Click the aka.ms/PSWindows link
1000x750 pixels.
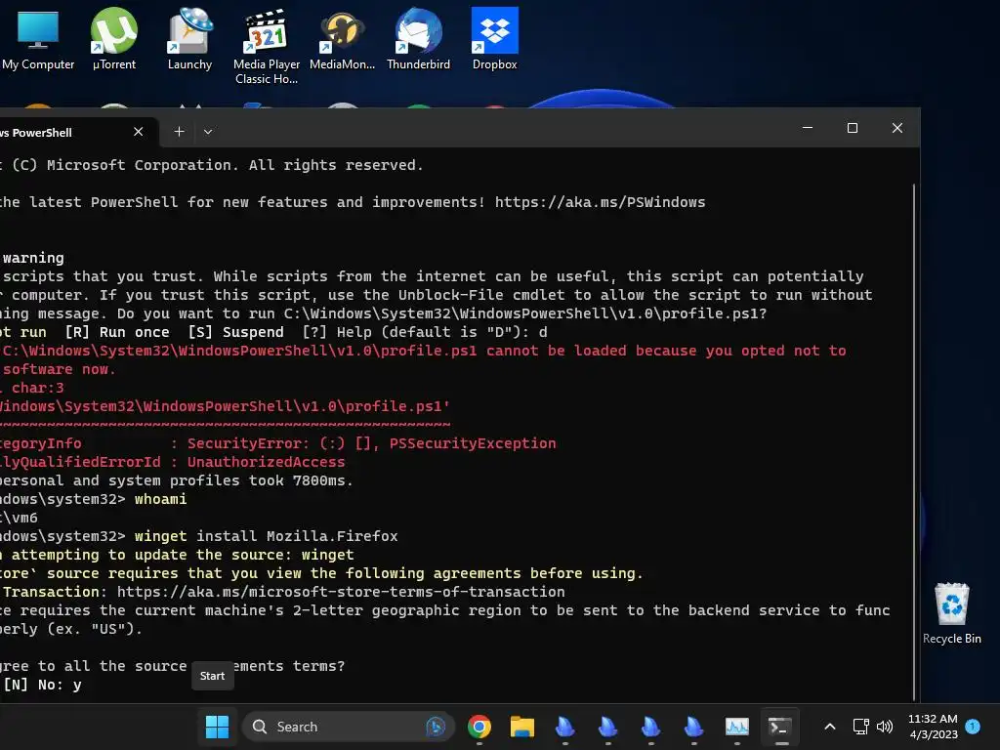coord(601,202)
